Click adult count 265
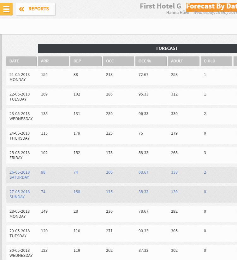The image size is (237, 260). 175,153
